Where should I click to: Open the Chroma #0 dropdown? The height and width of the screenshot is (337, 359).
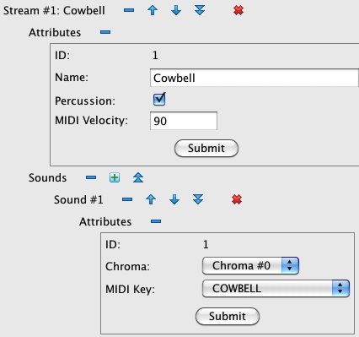point(250,265)
